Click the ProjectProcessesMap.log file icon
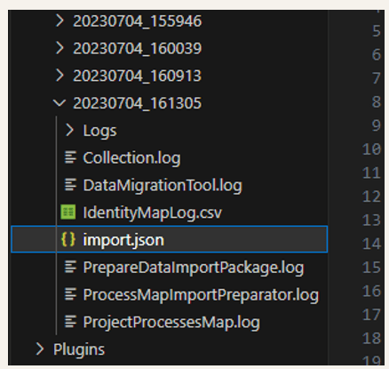Screen dimensions: 389x369 pyautogui.click(x=70, y=322)
